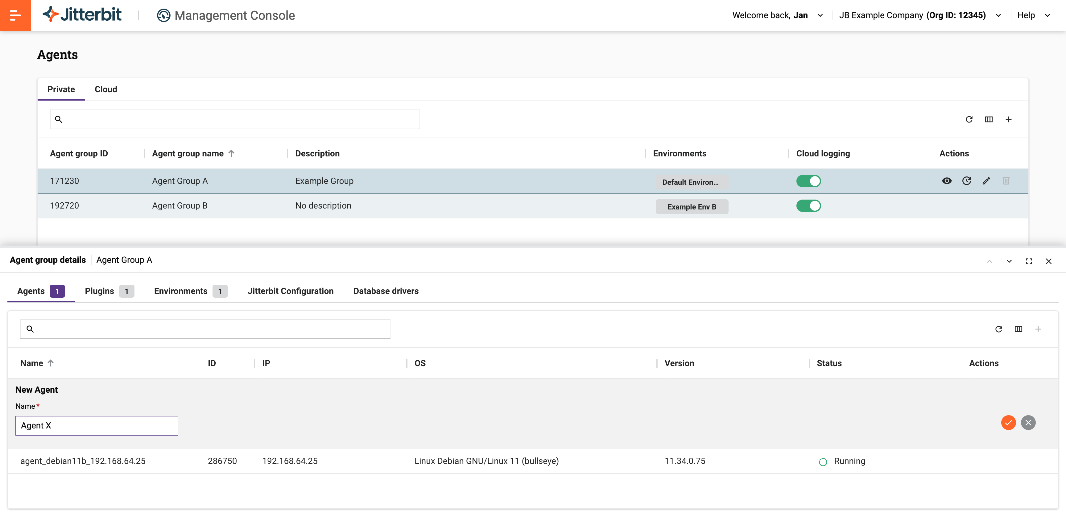Click the Status column header
Screen dimensions: 1066x517
(829, 363)
